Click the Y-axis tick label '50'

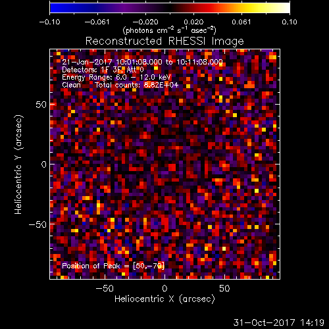pyautogui.click(x=41, y=105)
